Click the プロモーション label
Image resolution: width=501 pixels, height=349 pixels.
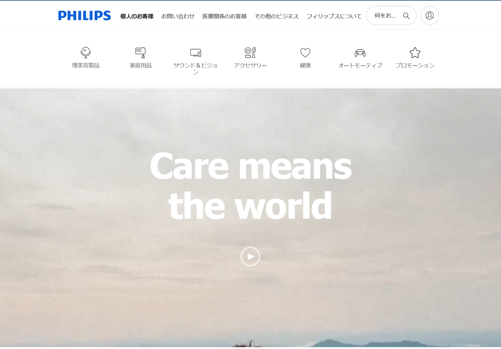415,65
